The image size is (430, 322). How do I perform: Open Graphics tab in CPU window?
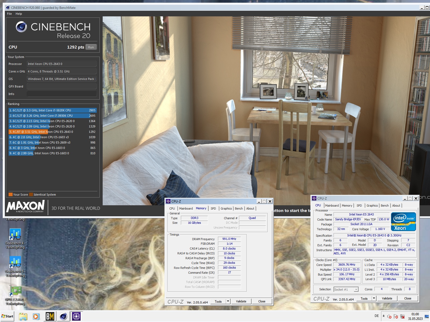point(372,206)
